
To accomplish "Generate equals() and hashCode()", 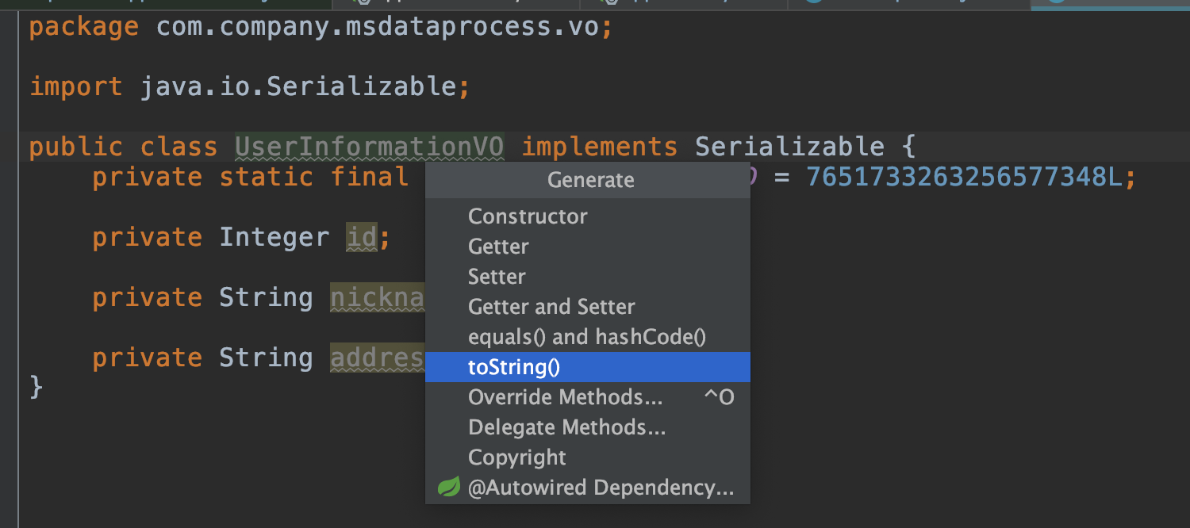I will click(x=585, y=336).
